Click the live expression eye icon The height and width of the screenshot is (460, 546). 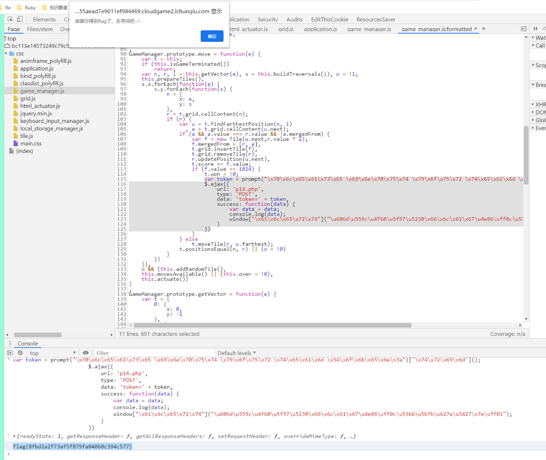[x=86, y=353]
